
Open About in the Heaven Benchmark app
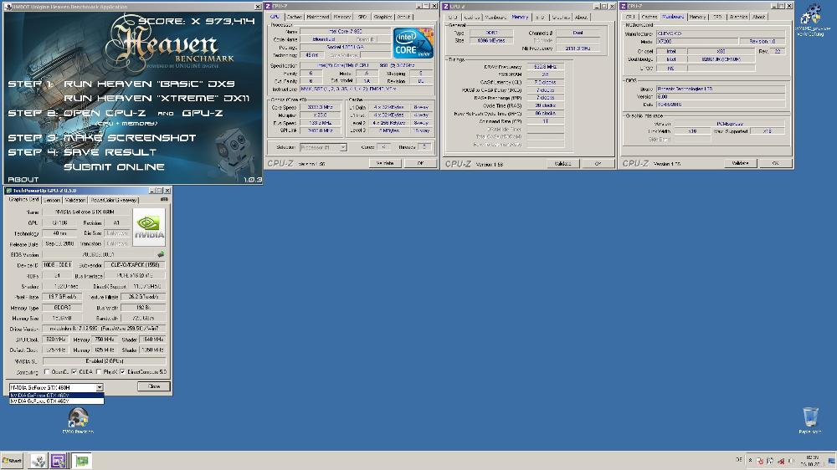tap(23, 179)
